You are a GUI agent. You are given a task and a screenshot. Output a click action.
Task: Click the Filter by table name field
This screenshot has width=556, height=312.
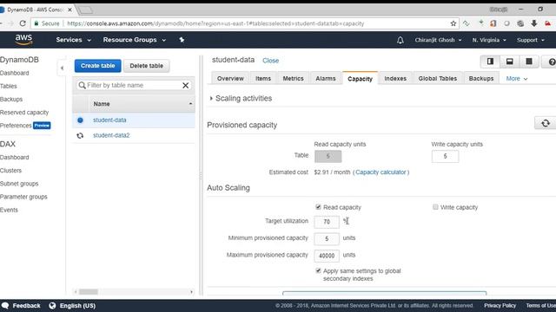[x=134, y=85]
